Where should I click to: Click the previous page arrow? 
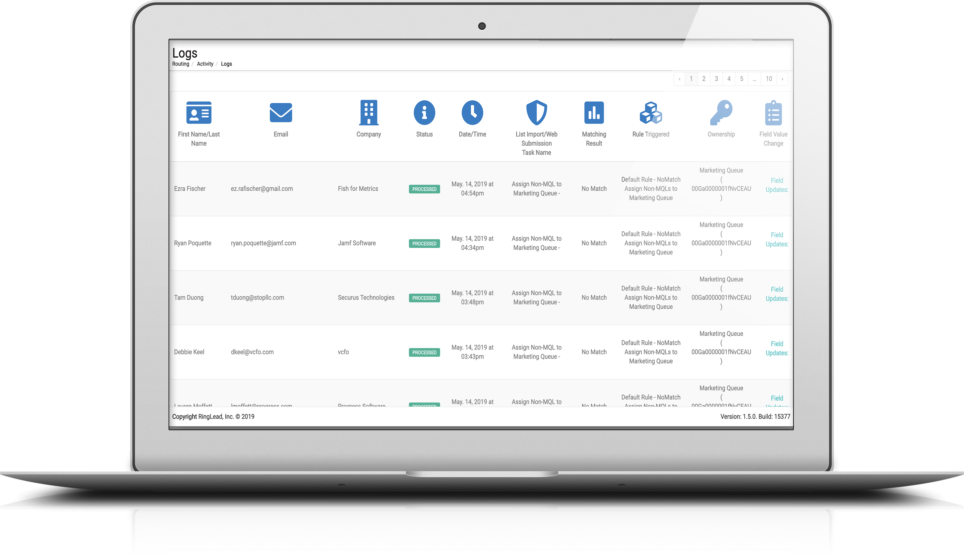[679, 79]
